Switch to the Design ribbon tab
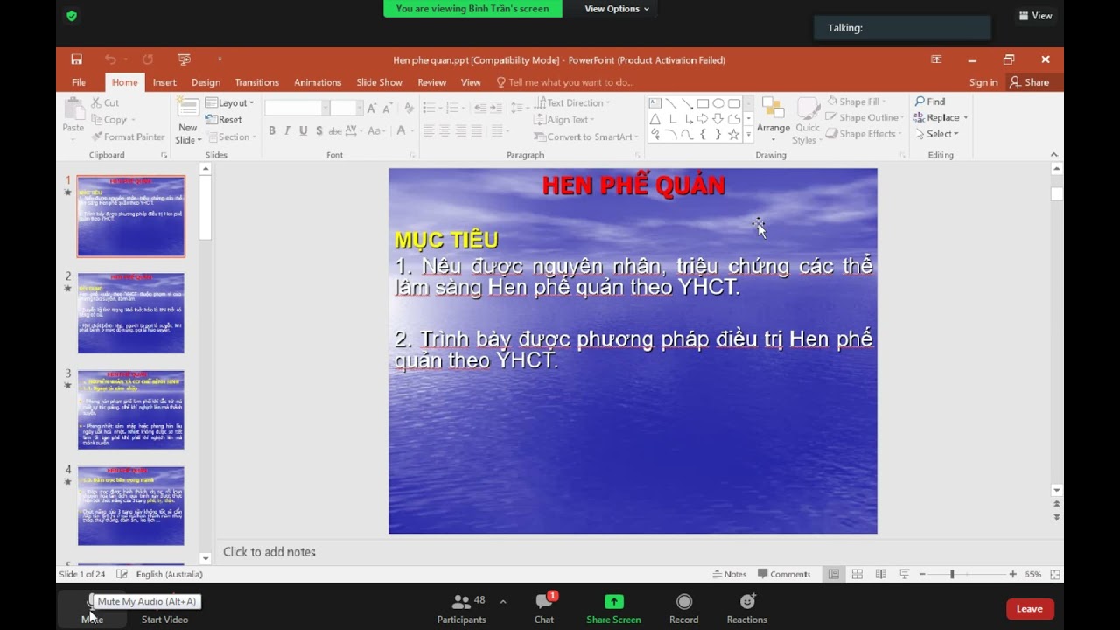The image size is (1120, 630). tap(206, 82)
